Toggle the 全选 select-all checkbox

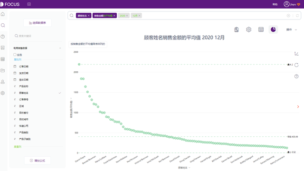(x=15, y=55)
